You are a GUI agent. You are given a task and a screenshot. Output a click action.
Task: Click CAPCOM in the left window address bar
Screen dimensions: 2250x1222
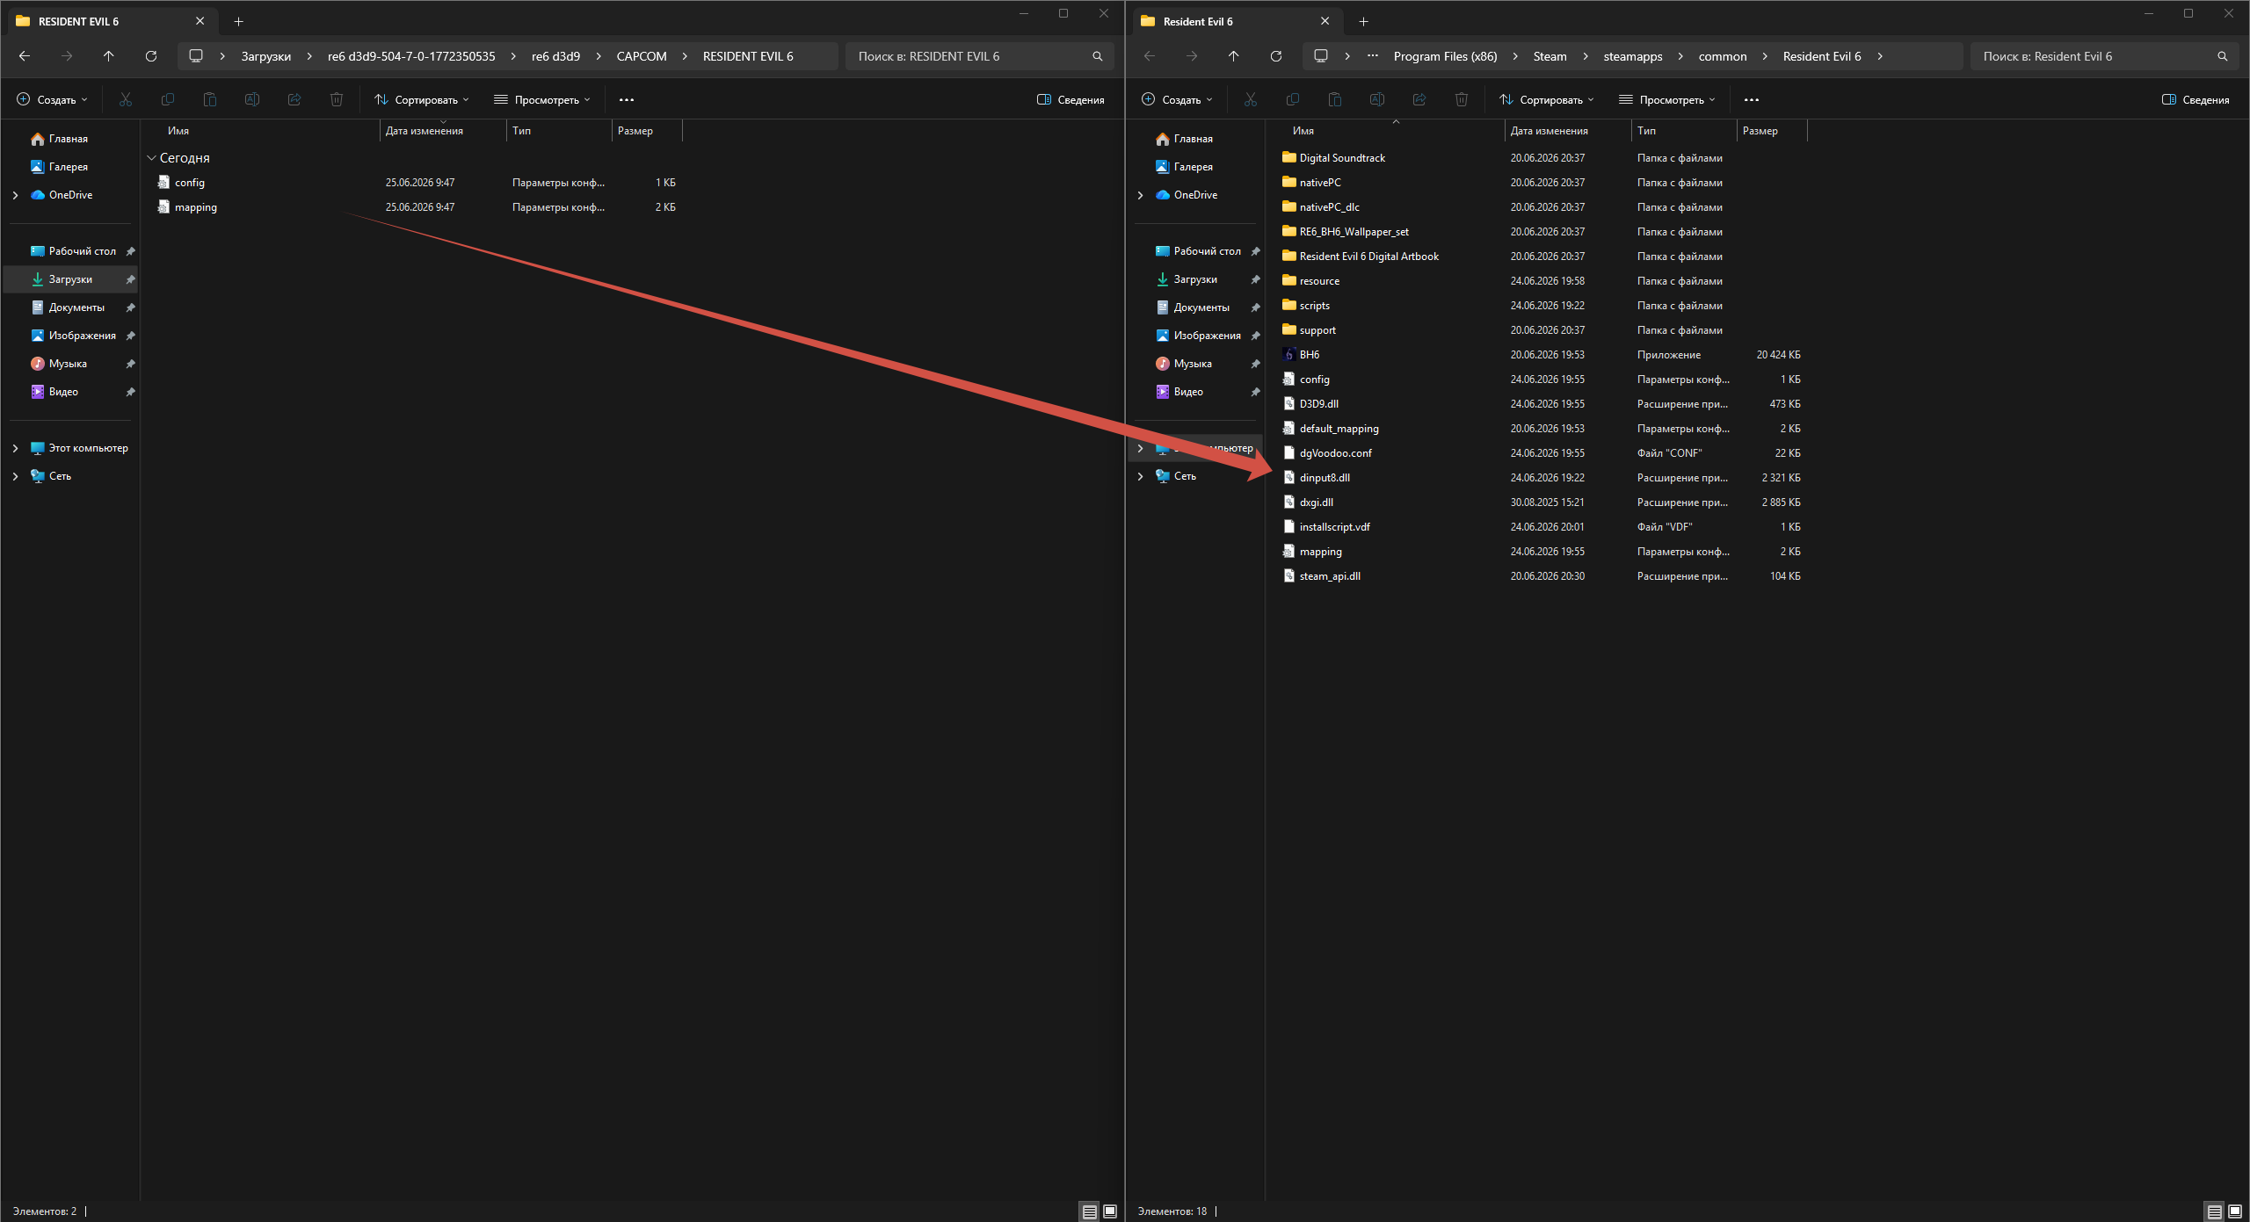tap(642, 56)
